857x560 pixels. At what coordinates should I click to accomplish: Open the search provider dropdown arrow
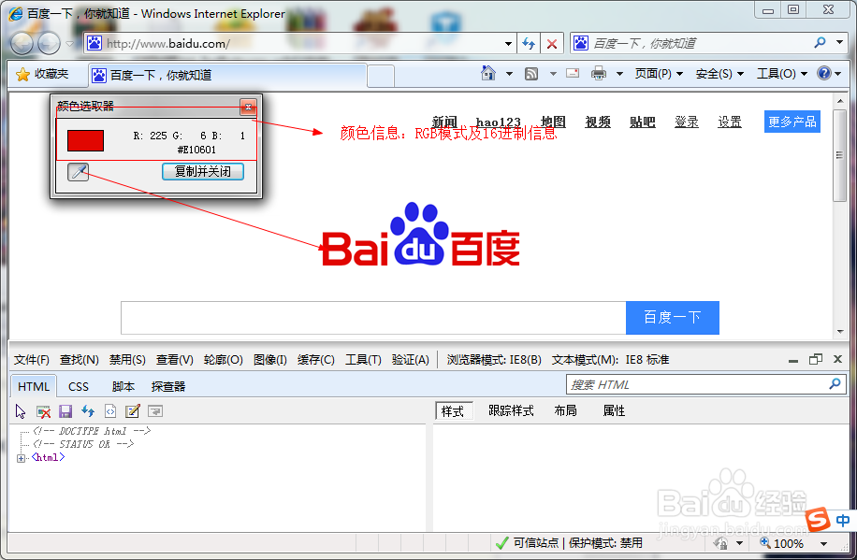point(839,42)
